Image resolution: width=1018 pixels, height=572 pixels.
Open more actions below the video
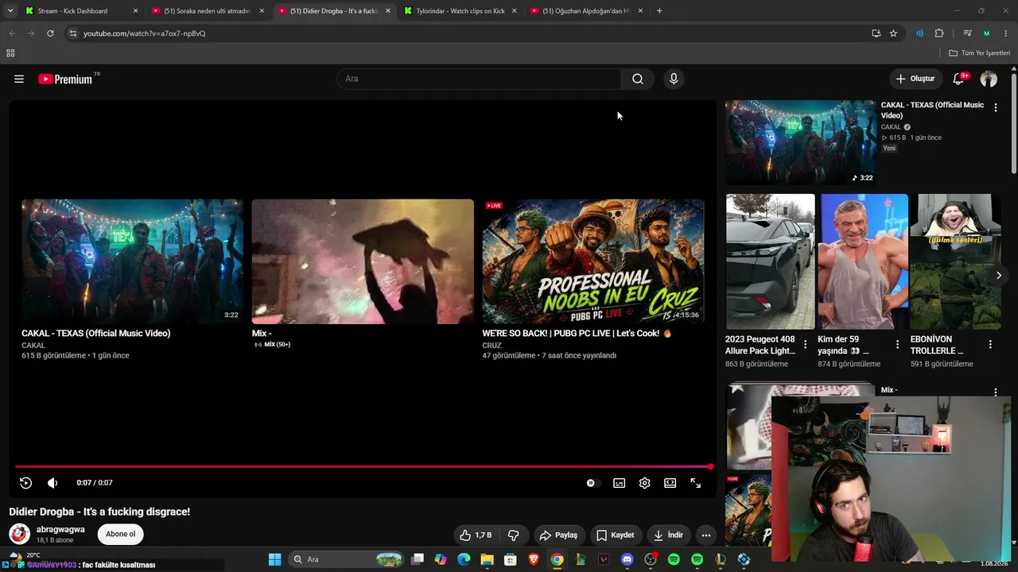coord(705,535)
